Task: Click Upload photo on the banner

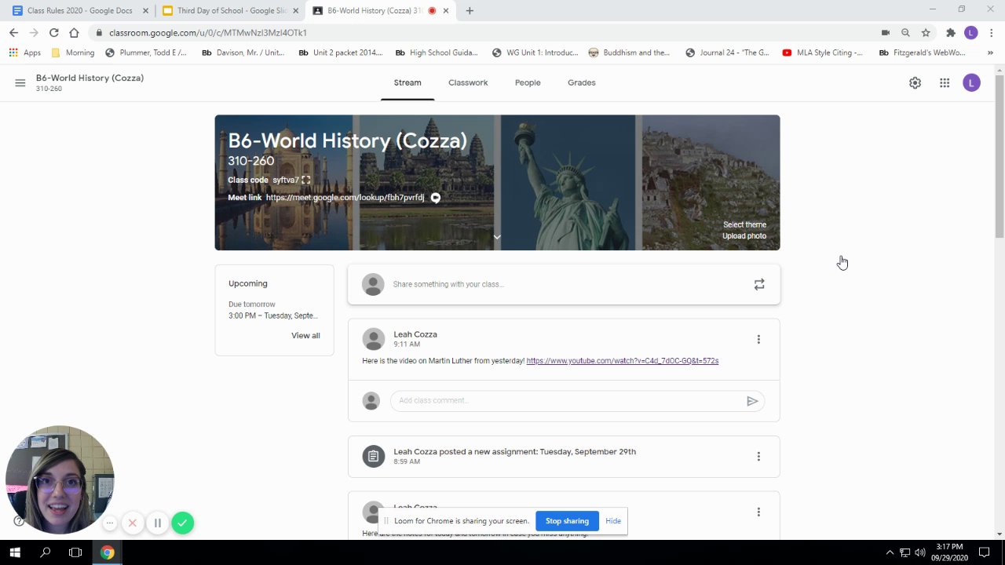Action: click(744, 236)
